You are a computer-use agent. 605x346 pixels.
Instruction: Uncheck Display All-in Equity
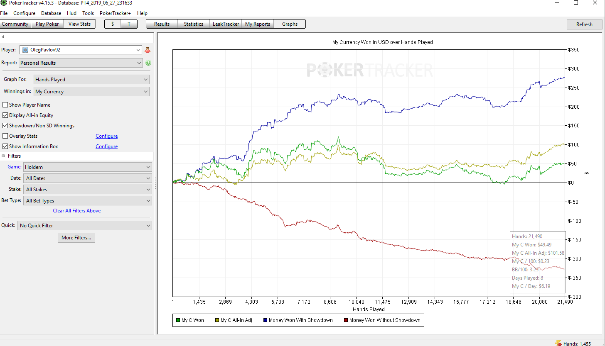(x=5, y=115)
